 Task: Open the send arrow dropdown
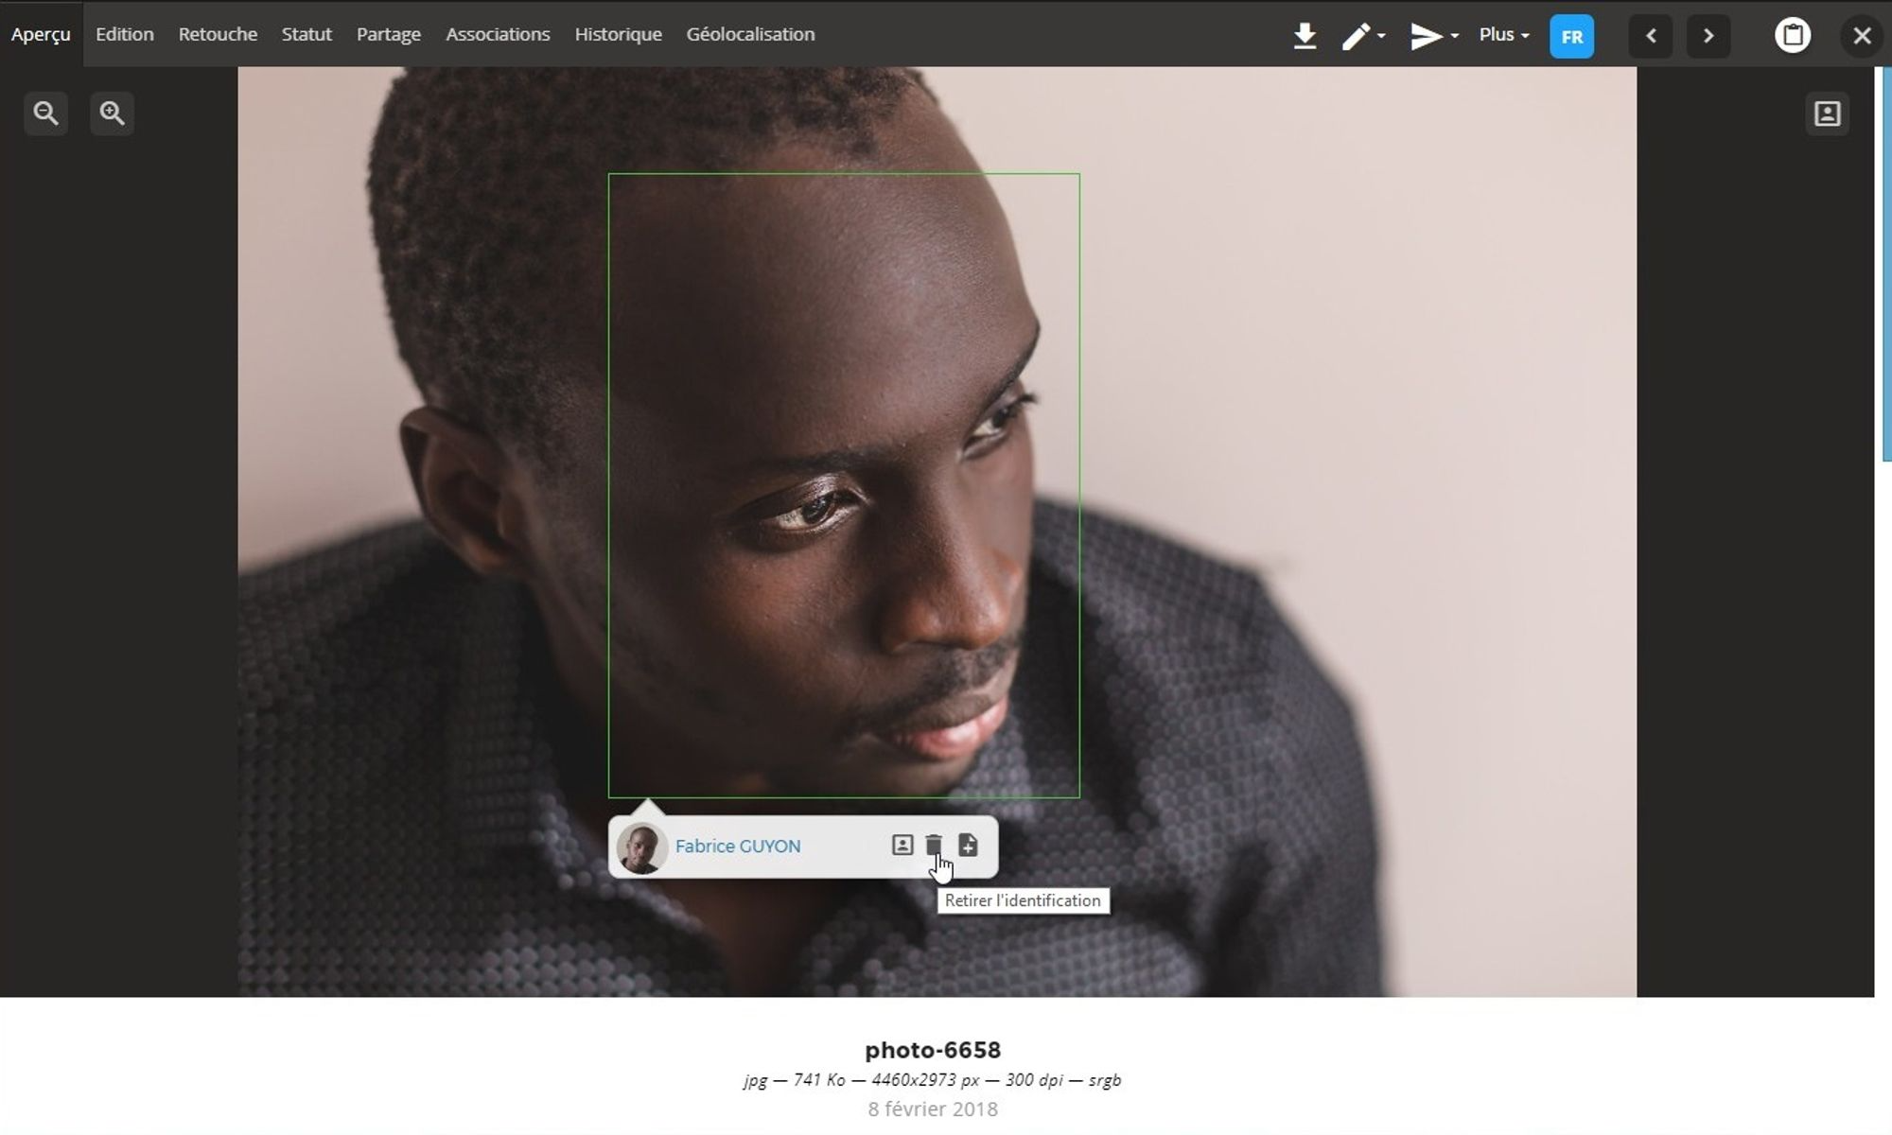(1433, 36)
